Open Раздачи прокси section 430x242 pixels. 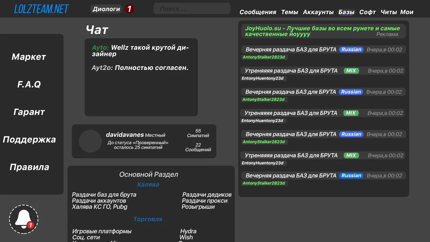coord(205,201)
